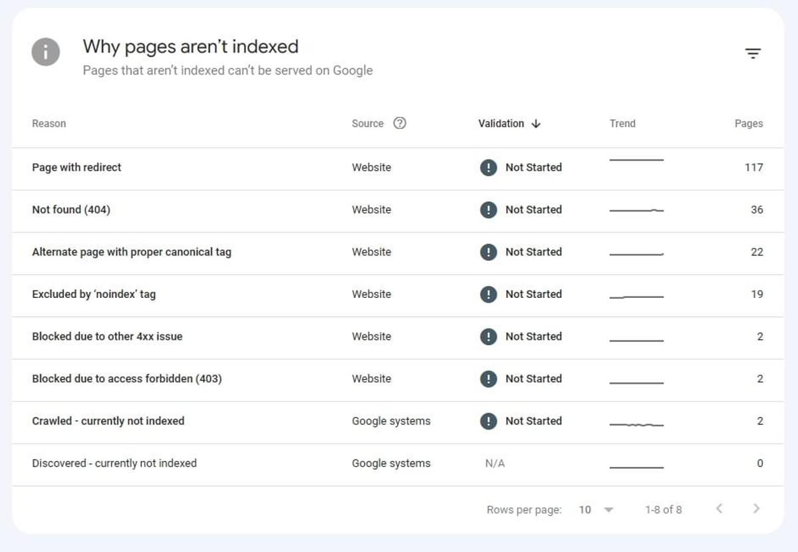Viewport: 798px width, 552px height.
Task: Click trend sparkline for Not found (404)
Action: 636,210
